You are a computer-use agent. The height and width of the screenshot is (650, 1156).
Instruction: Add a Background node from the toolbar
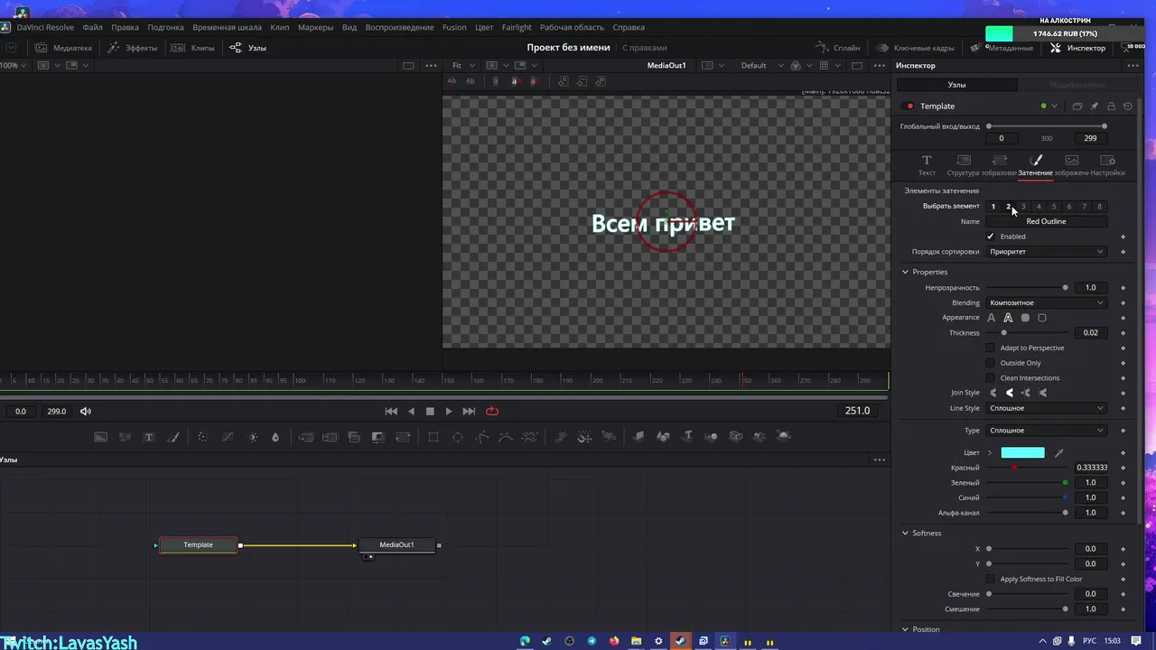(x=100, y=437)
